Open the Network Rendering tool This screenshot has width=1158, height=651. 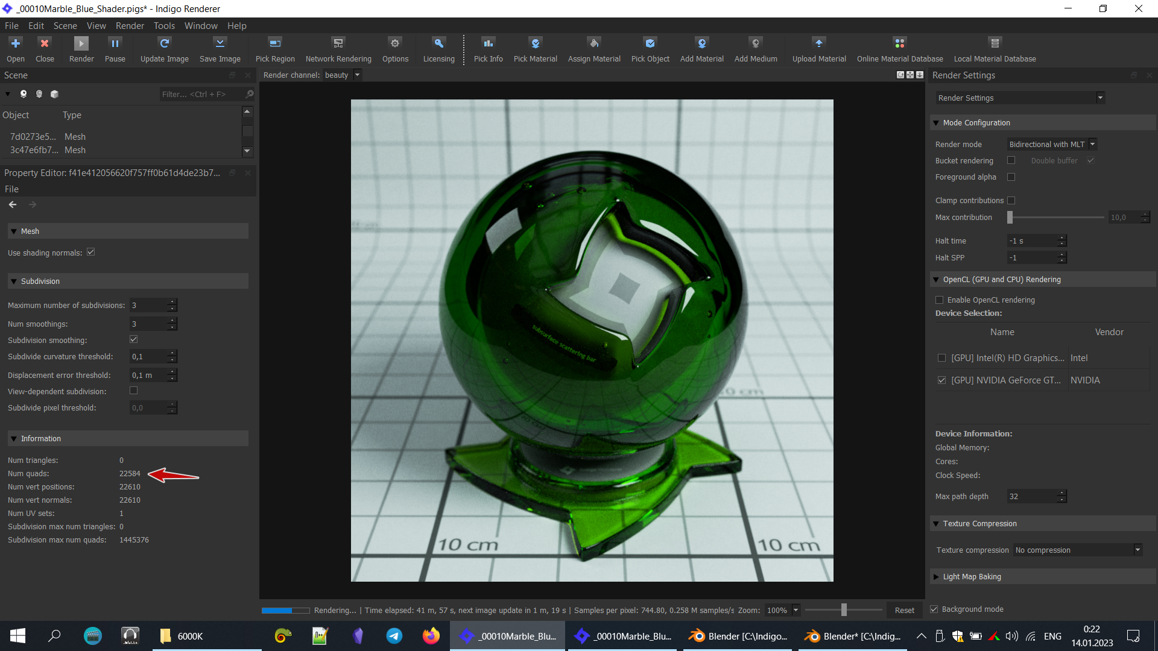point(338,49)
